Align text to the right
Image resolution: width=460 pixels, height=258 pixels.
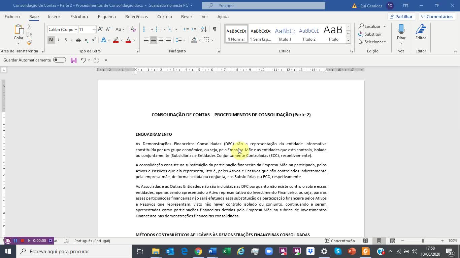(x=161, y=40)
